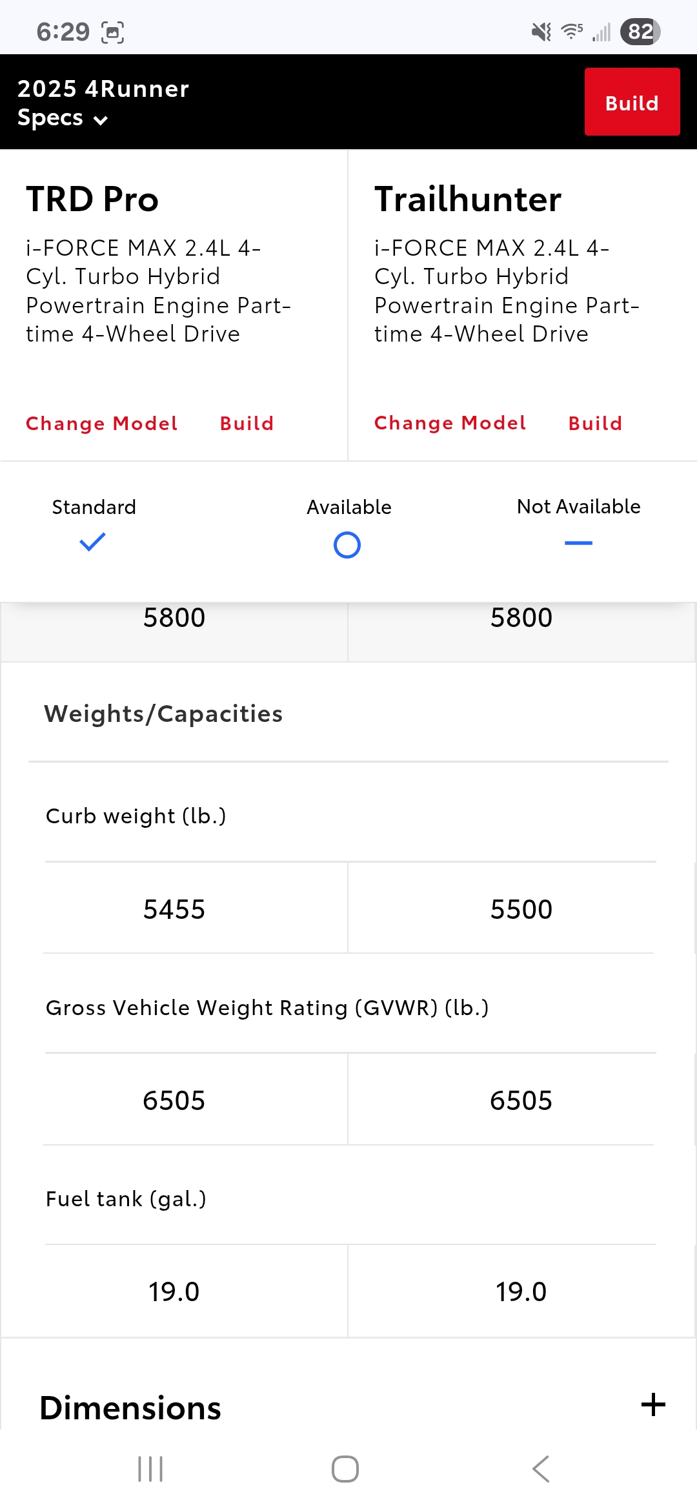
Task: Tap the Android back arrow icon
Action: coord(541,1469)
